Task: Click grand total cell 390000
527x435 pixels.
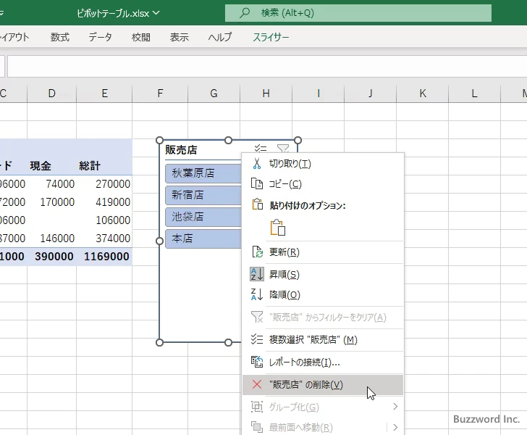Action: click(x=52, y=257)
